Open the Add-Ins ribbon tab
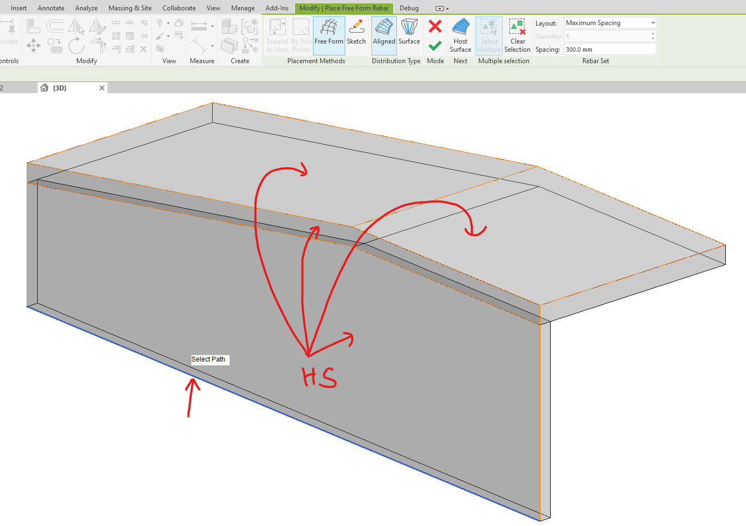Screen dimensions: 746x526 pos(276,8)
